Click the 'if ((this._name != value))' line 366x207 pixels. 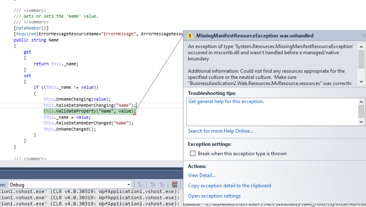click(66, 87)
